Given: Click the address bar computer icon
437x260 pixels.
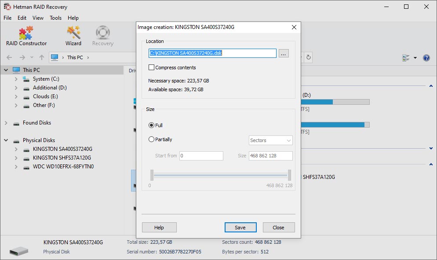Looking at the screenshot, I should pos(55,57).
